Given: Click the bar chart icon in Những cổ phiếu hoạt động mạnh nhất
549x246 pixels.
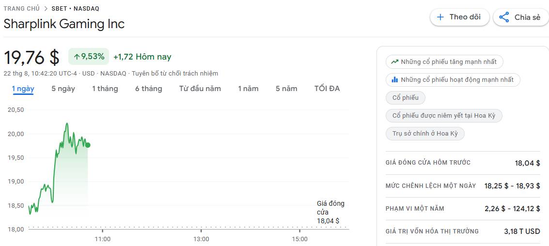Looking at the screenshot, I should click(x=394, y=80).
